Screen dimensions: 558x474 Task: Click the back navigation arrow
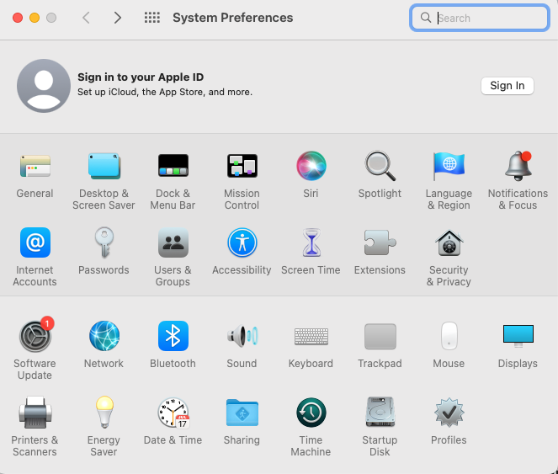[x=86, y=18]
